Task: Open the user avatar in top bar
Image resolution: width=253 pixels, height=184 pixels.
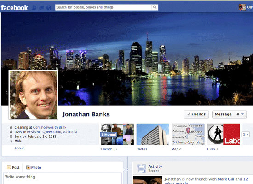Action: pyautogui.click(x=242, y=7)
